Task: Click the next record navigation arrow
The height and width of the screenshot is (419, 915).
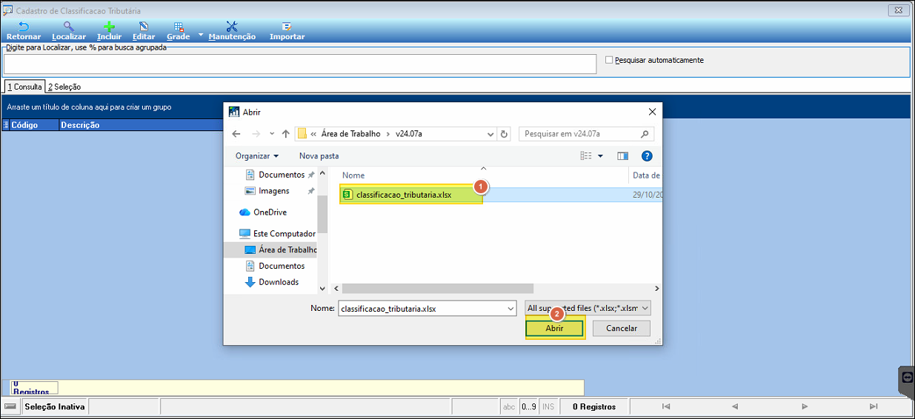Action: [805, 406]
